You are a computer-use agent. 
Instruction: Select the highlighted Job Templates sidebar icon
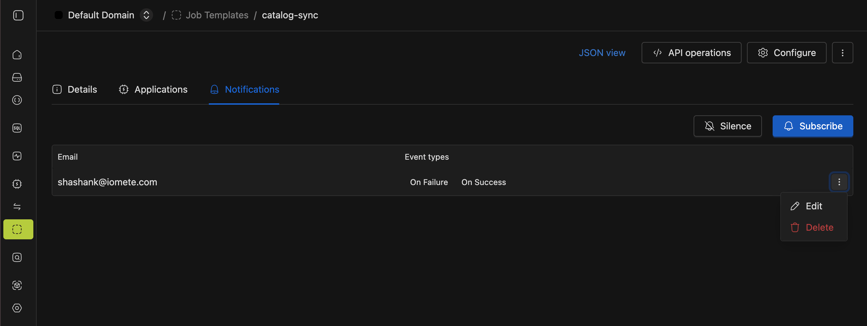[18, 229]
